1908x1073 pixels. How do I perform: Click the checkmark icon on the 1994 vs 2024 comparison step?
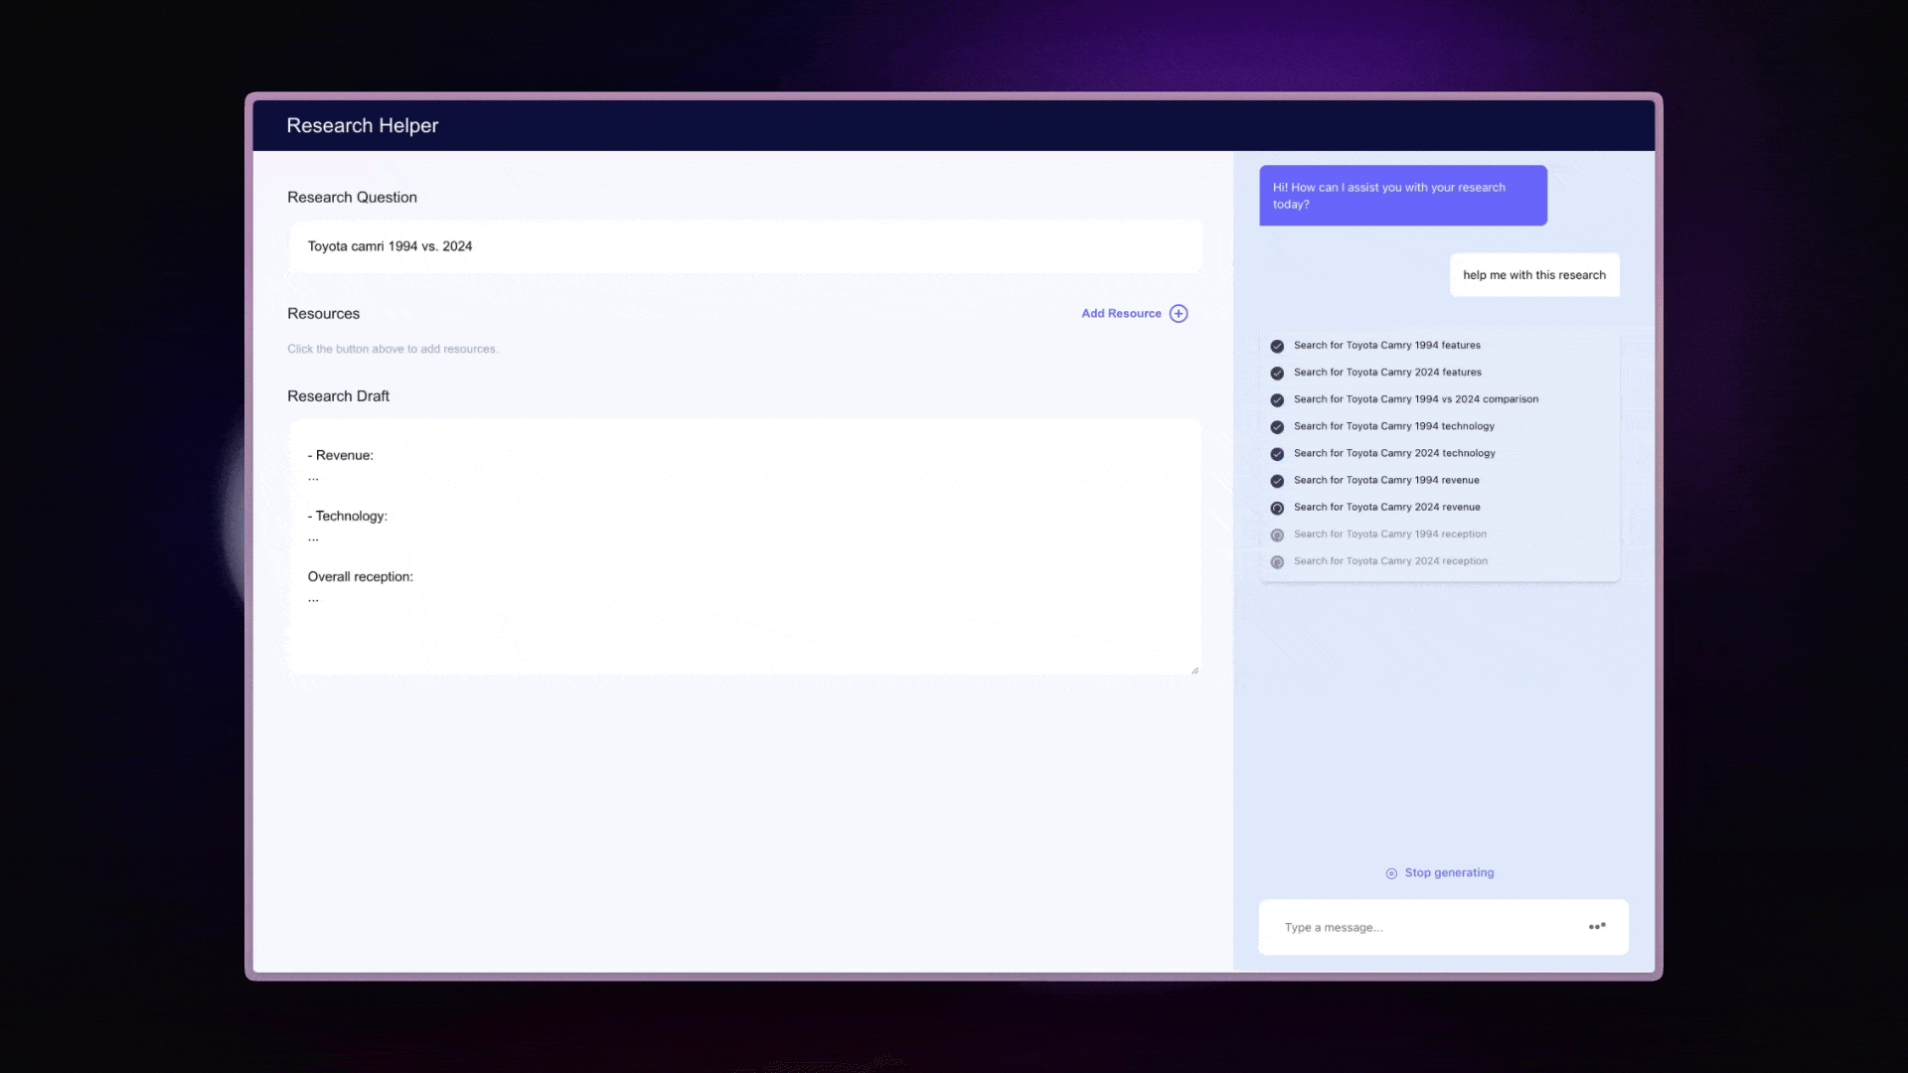tap(1276, 399)
